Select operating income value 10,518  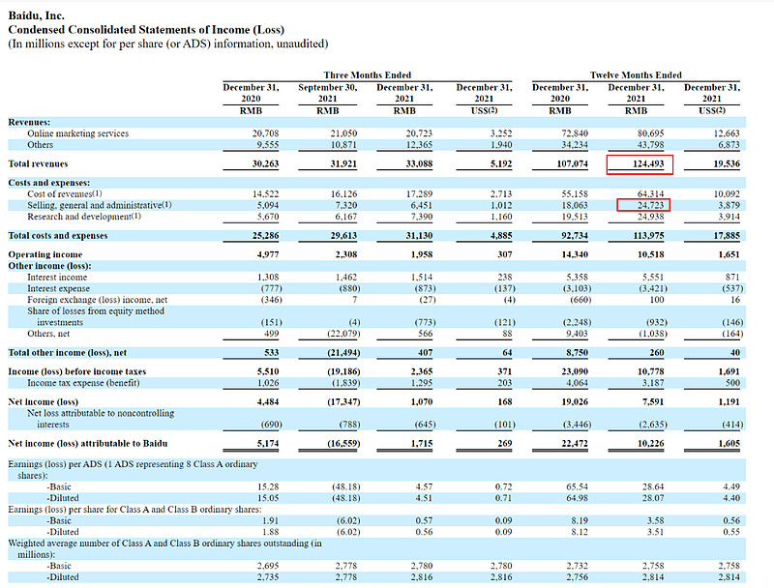coord(650,254)
